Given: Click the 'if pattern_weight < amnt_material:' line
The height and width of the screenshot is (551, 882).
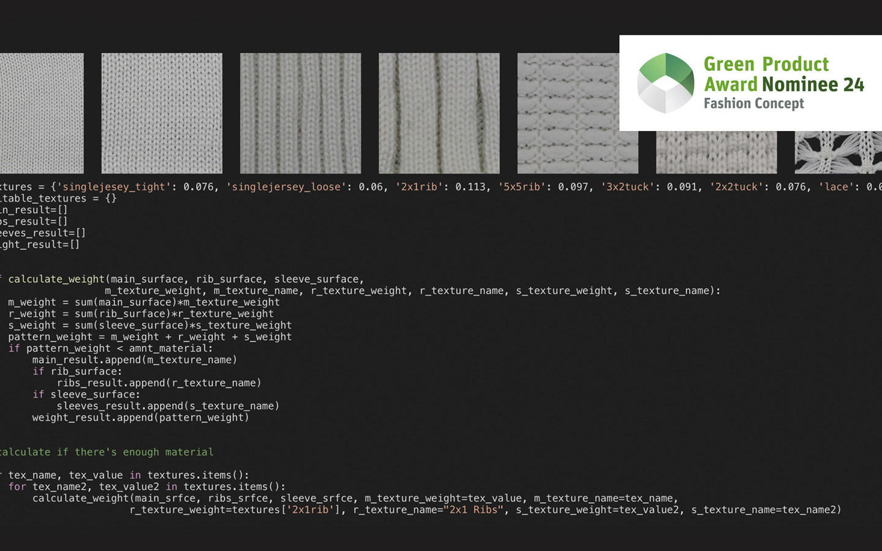Looking at the screenshot, I should tap(110, 348).
